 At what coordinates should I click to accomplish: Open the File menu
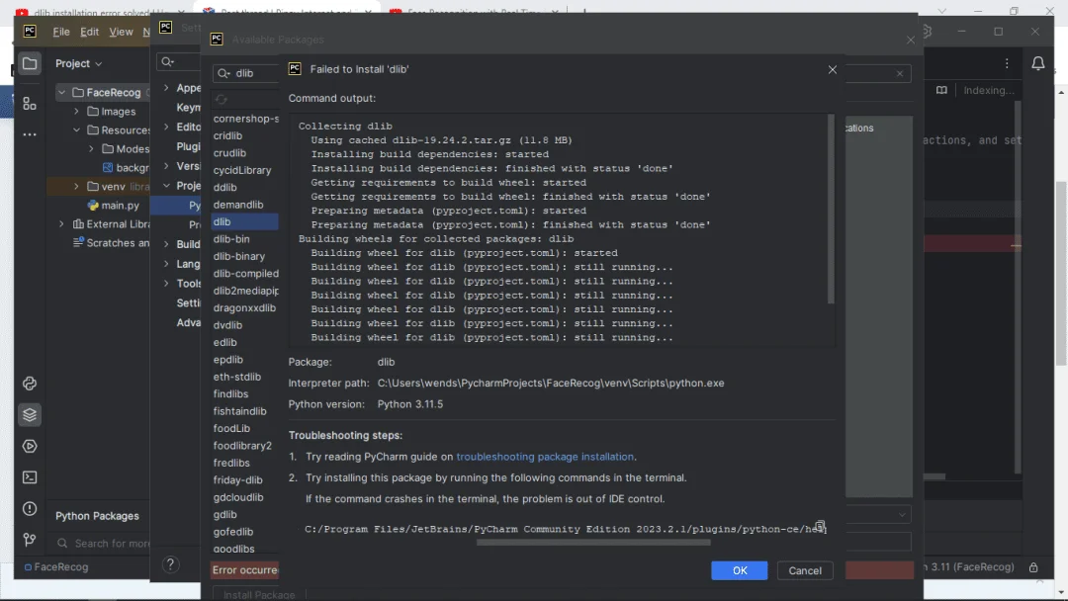click(x=61, y=32)
